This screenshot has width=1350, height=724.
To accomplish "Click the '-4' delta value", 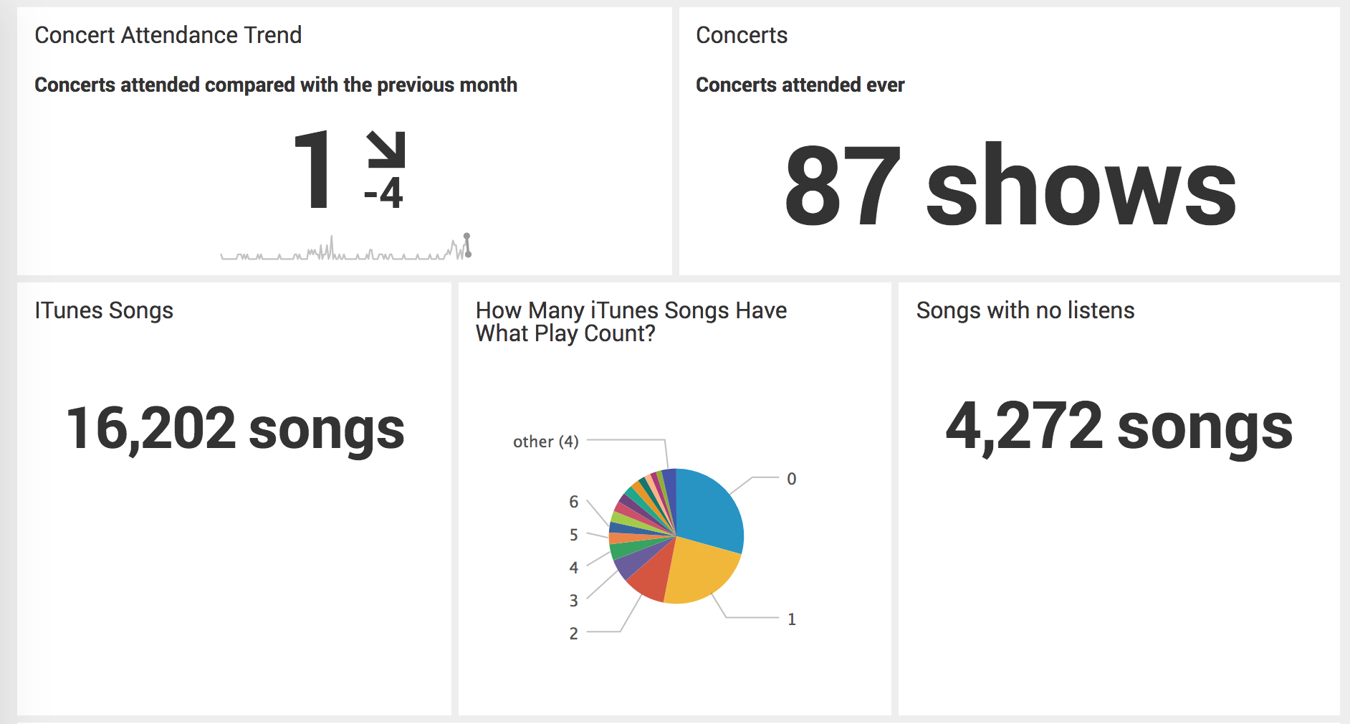I will point(384,193).
